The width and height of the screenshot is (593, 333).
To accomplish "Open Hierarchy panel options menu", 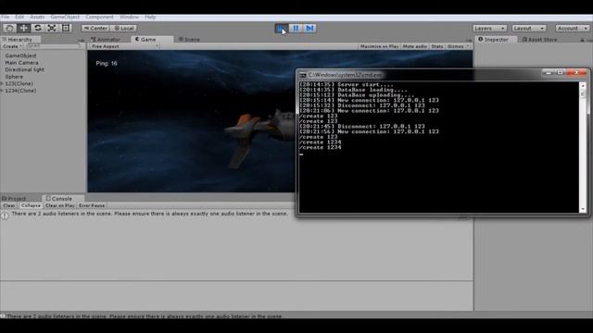I will [x=82, y=40].
